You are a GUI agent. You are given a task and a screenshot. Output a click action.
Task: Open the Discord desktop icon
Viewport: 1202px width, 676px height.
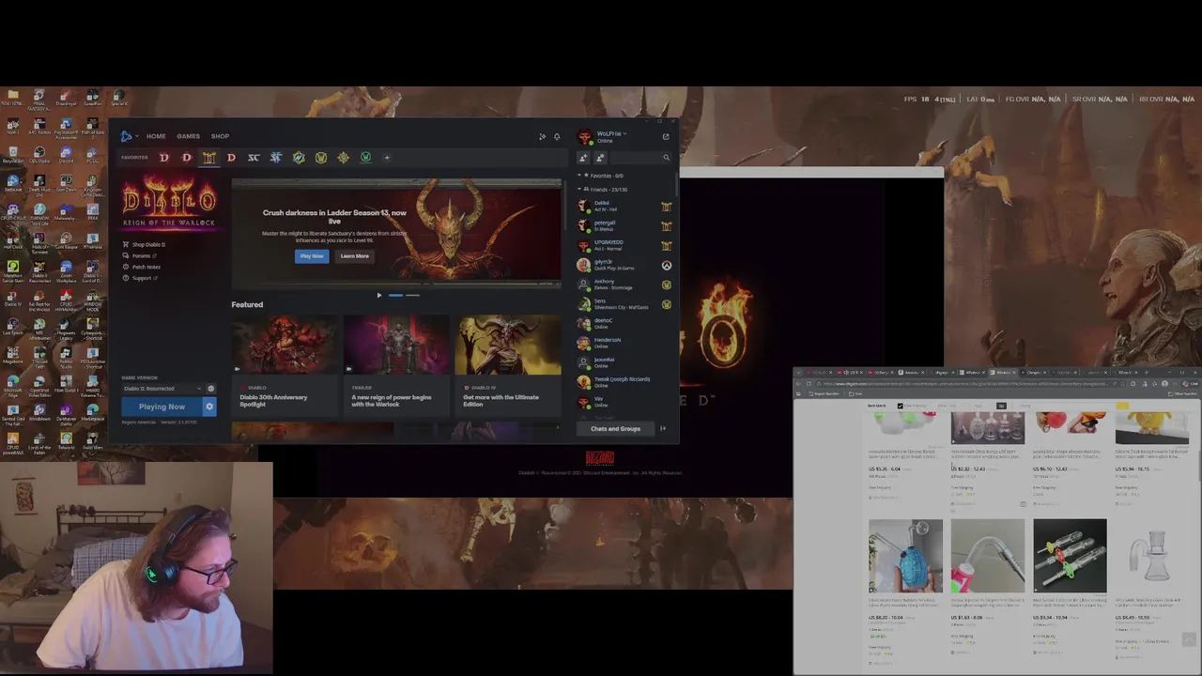pyautogui.click(x=67, y=156)
